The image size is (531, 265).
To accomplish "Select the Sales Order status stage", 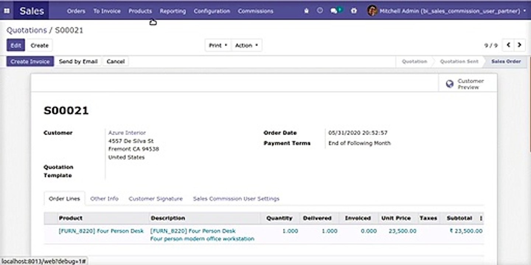I will (x=506, y=61).
